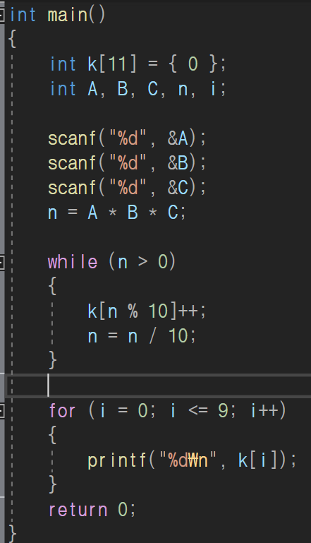The height and width of the screenshot is (543, 311).
Task: Collapse the for loop block
Action: [1, 411]
